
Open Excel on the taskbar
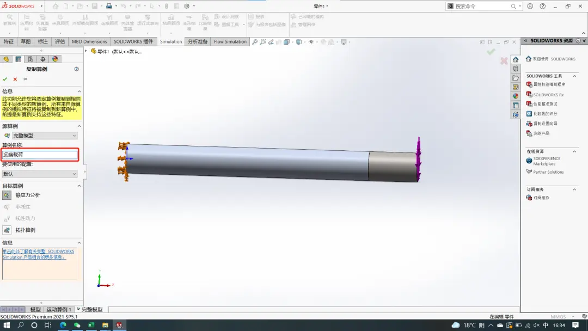click(91, 325)
